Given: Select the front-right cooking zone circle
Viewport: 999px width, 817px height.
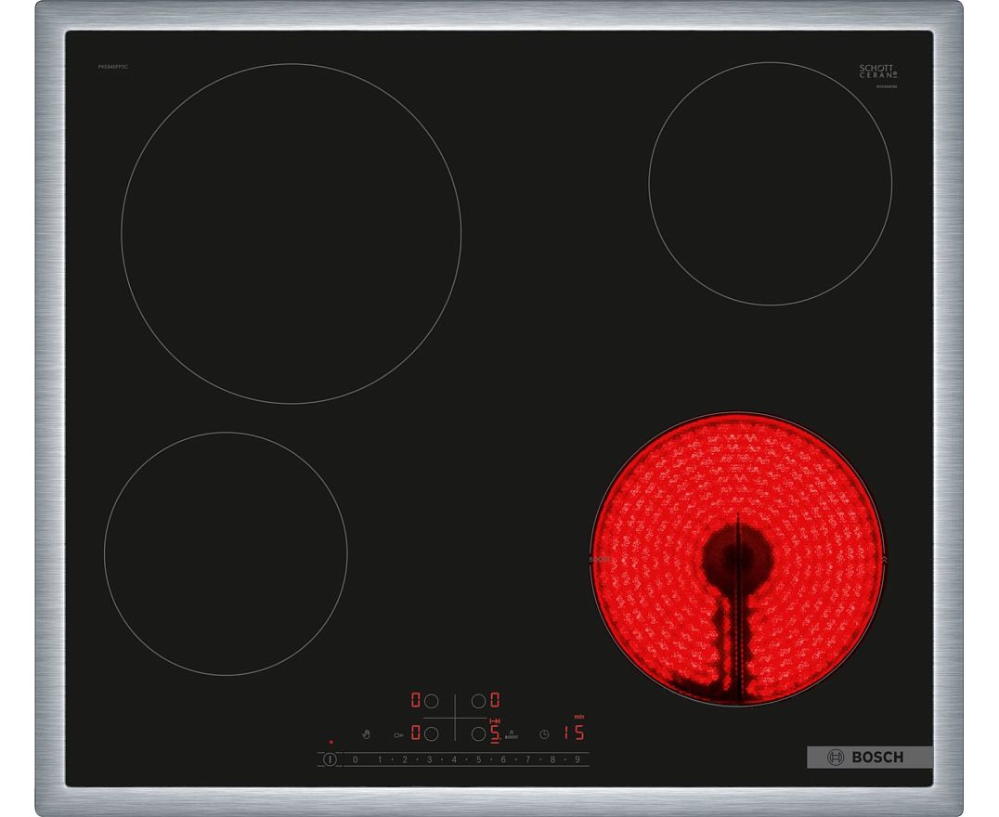Looking at the screenshot, I should click(478, 733).
